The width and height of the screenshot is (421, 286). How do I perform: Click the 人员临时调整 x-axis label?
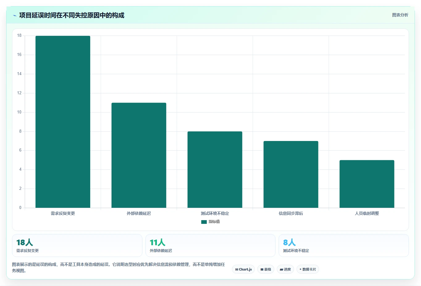click(x=367, y=213)
